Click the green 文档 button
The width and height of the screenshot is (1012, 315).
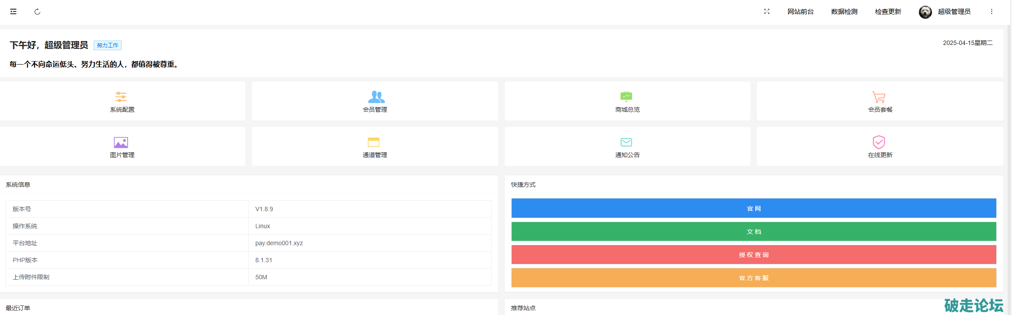(x=754, y=232)
